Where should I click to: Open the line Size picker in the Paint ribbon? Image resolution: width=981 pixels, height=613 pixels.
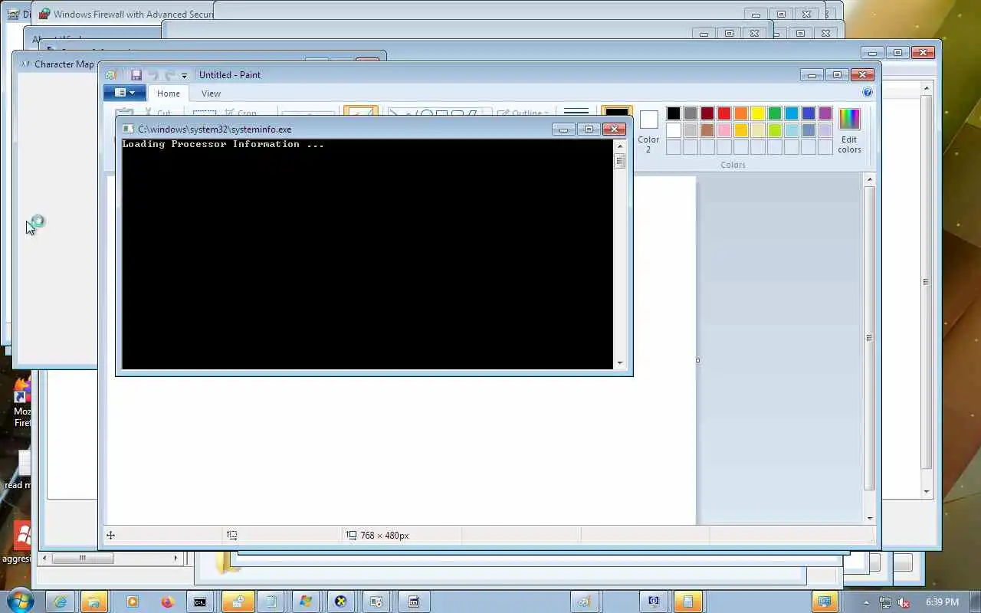point(576,113)
